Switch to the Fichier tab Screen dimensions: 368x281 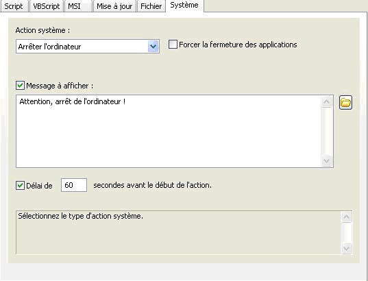151,6
